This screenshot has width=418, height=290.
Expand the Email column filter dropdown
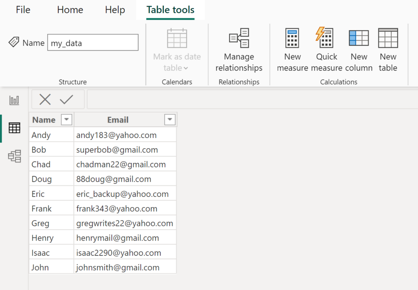tap(170, 120)
